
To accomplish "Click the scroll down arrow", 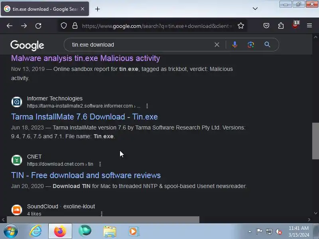I will click(x=315, y=213).
